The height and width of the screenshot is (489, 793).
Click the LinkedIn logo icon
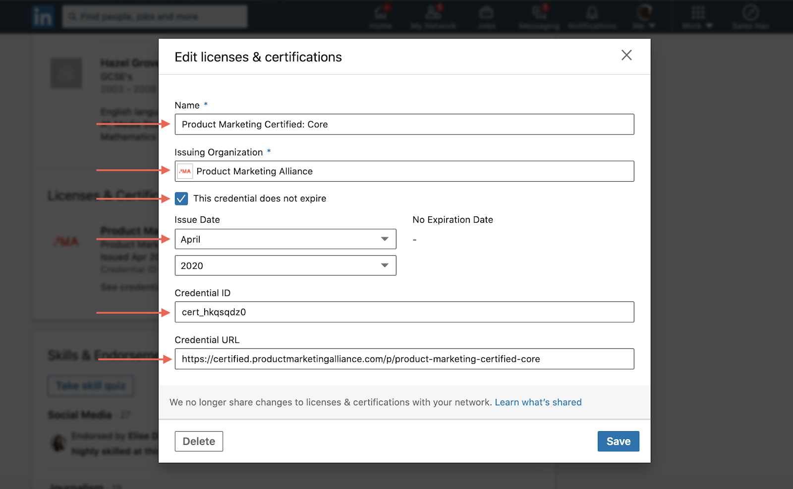click(x=43, y=17)
